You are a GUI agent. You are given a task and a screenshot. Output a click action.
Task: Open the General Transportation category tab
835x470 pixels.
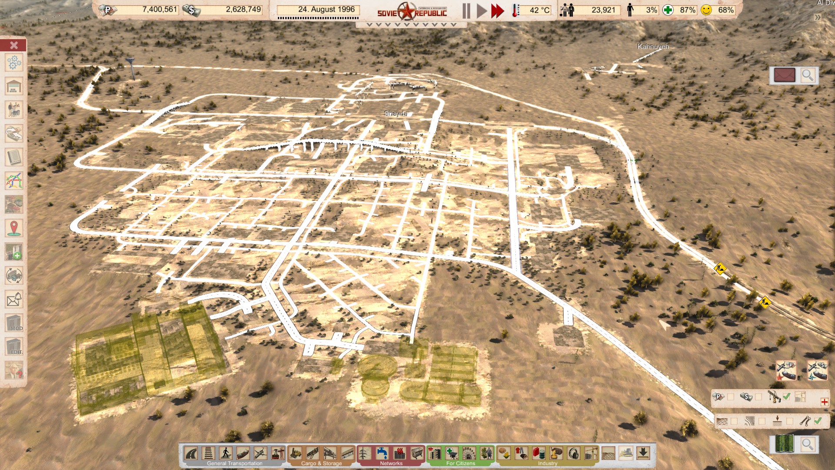234,463
